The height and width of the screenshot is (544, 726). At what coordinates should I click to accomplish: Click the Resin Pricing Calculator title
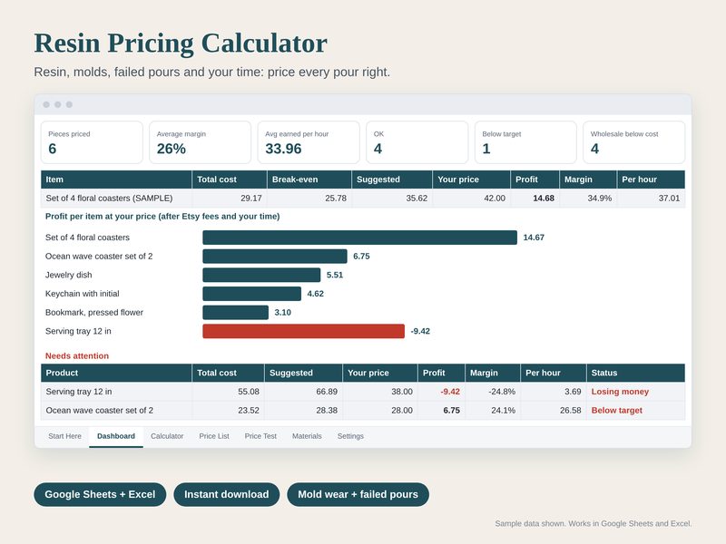pyautogui.click(x=181, y=44)
